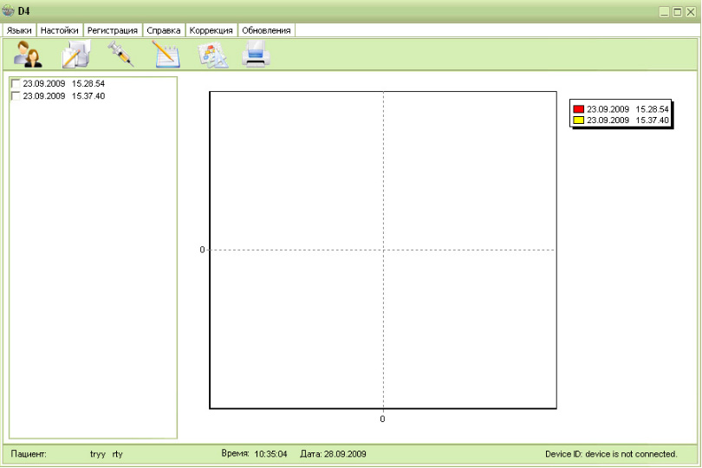Click the center of the graph plot area
Viewport: 702px width, 468px height.
point(383,250)
